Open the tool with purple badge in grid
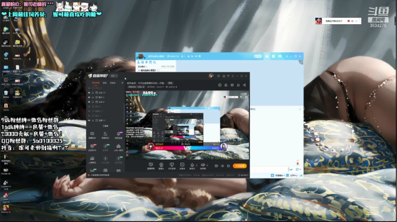 tap(119, 134)
